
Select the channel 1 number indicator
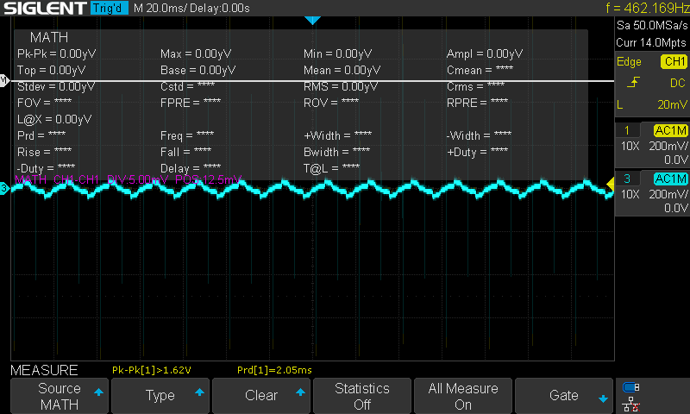pyautogui.click(x=627, y=130)
